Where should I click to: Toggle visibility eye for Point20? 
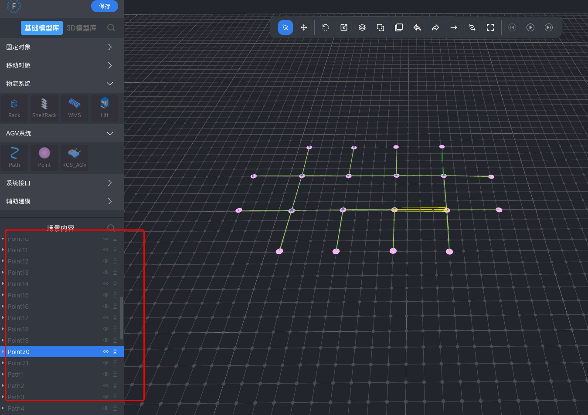pos(106,351)
